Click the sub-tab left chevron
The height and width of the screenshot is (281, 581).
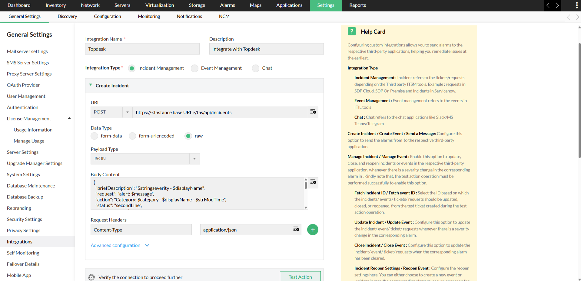pos(569,17)
